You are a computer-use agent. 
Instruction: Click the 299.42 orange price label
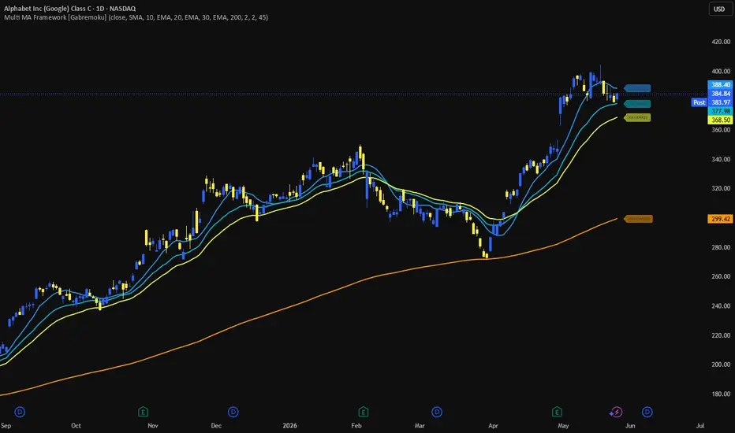pos(720,219)
